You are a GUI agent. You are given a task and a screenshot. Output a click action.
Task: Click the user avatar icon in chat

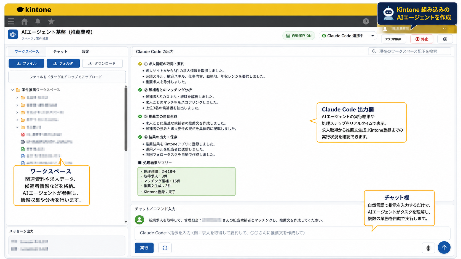click(140, 220)
